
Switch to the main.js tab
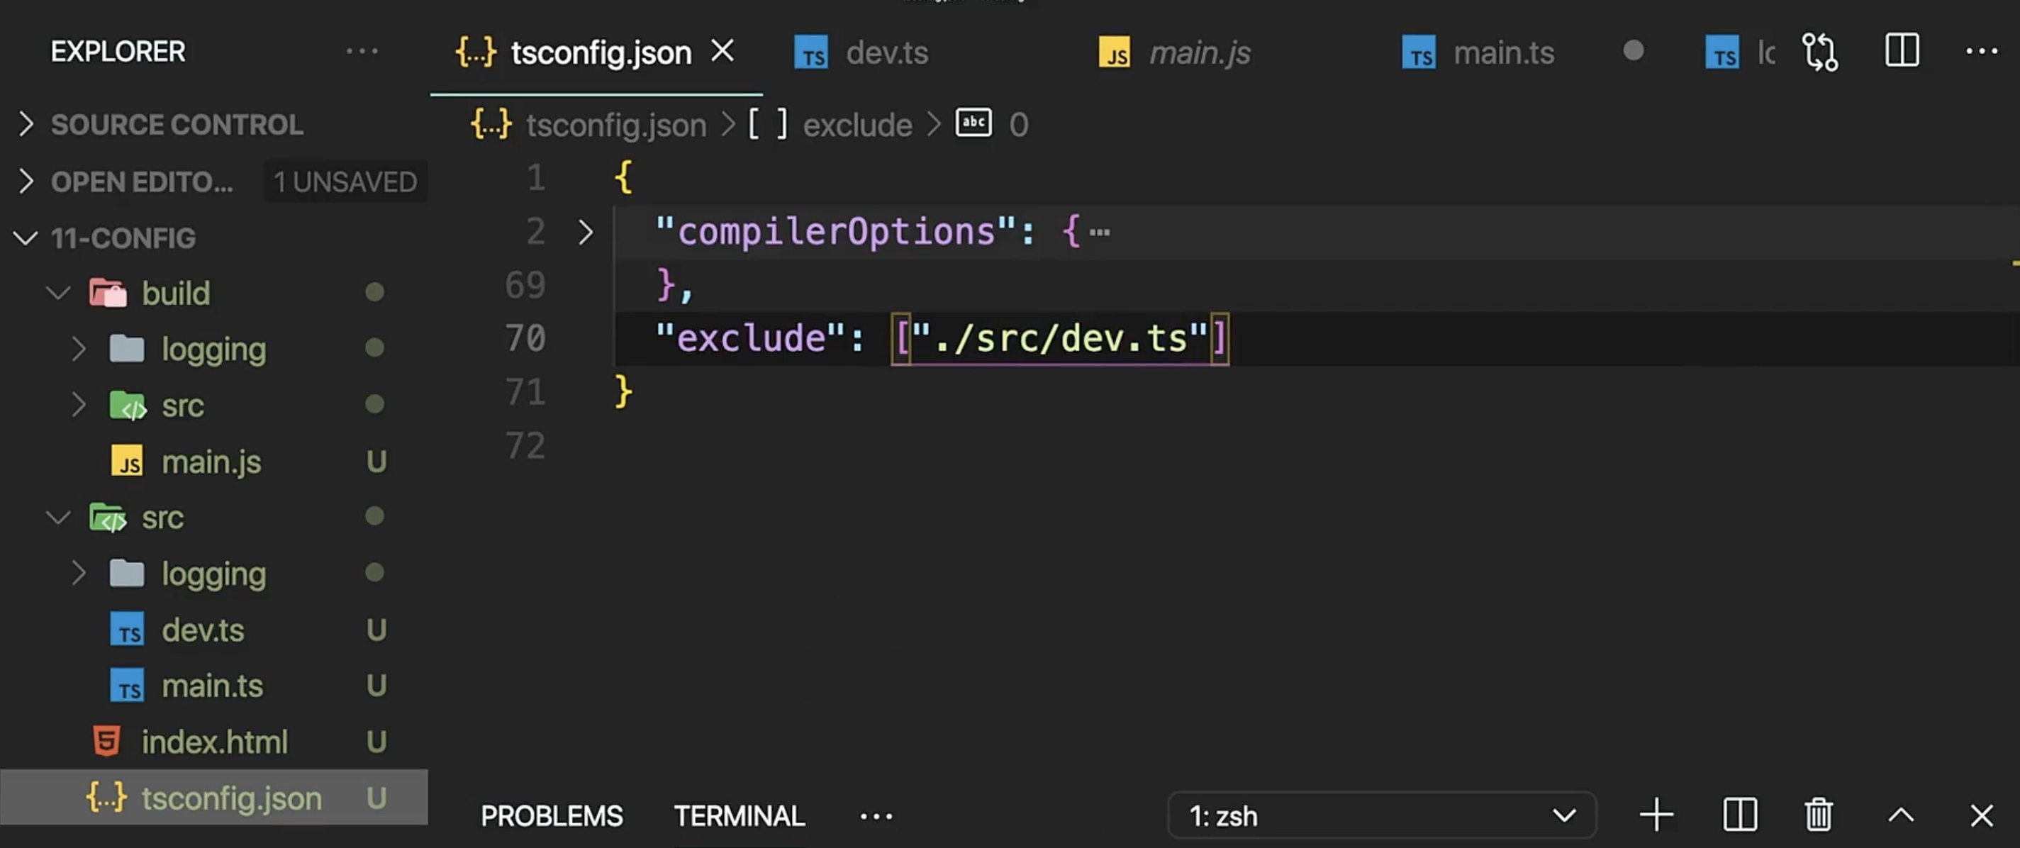click(1199, 52)
